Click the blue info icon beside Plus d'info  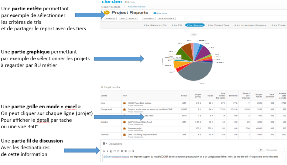[155, 13]
